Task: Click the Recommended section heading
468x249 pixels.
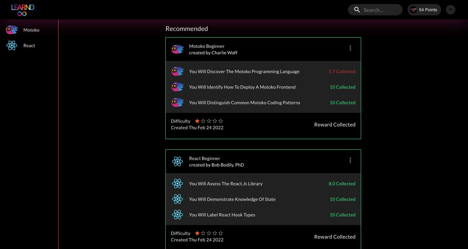Action: (186, 29)
